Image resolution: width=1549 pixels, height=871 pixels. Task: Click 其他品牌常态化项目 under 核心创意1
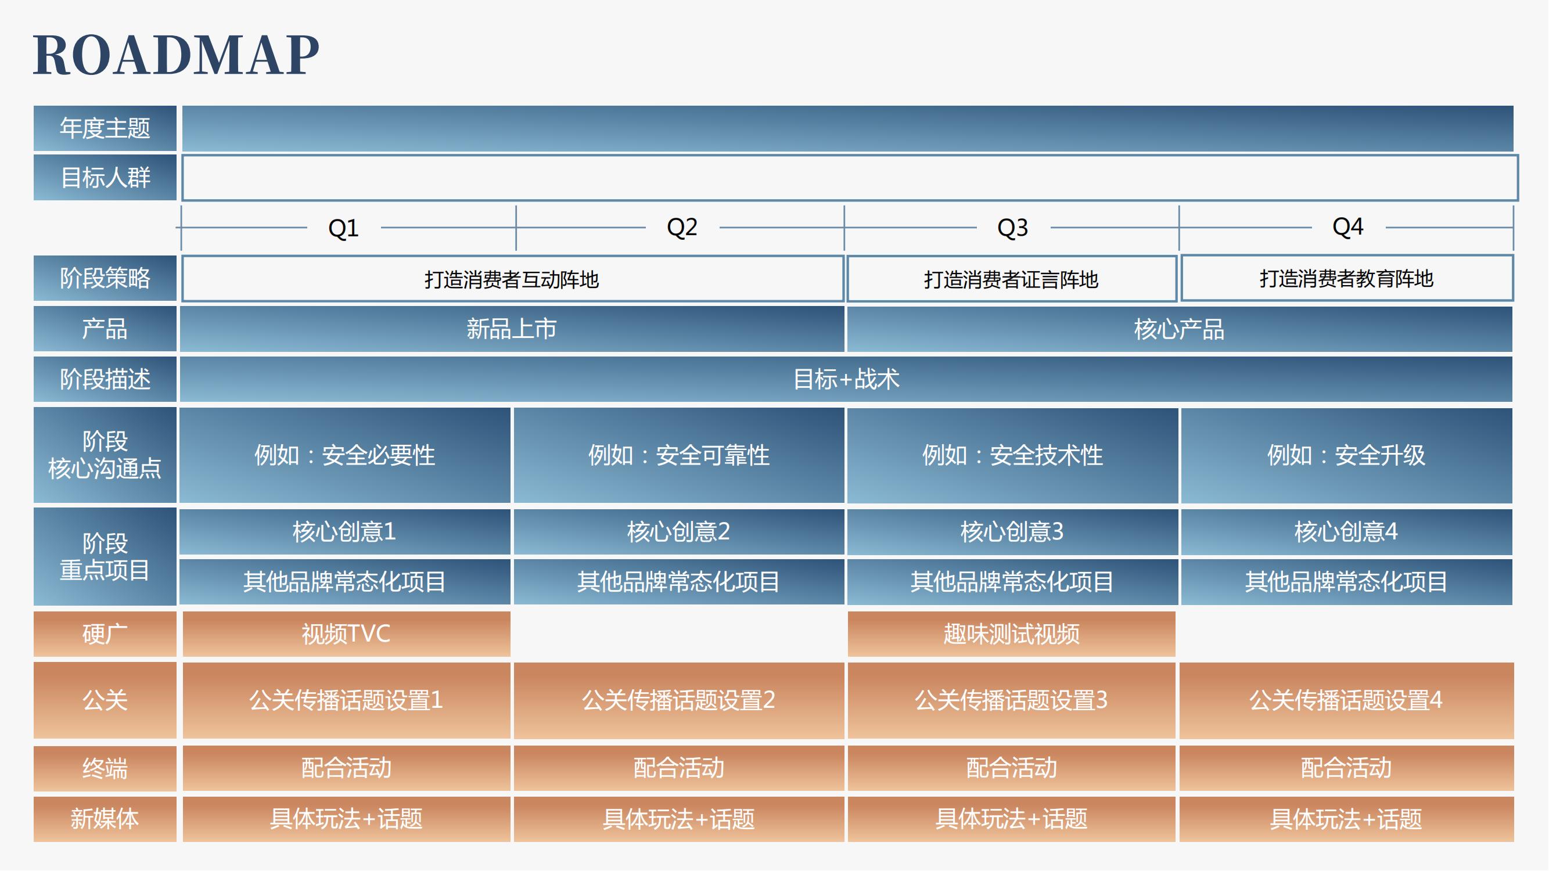click(x=344, y=582)
